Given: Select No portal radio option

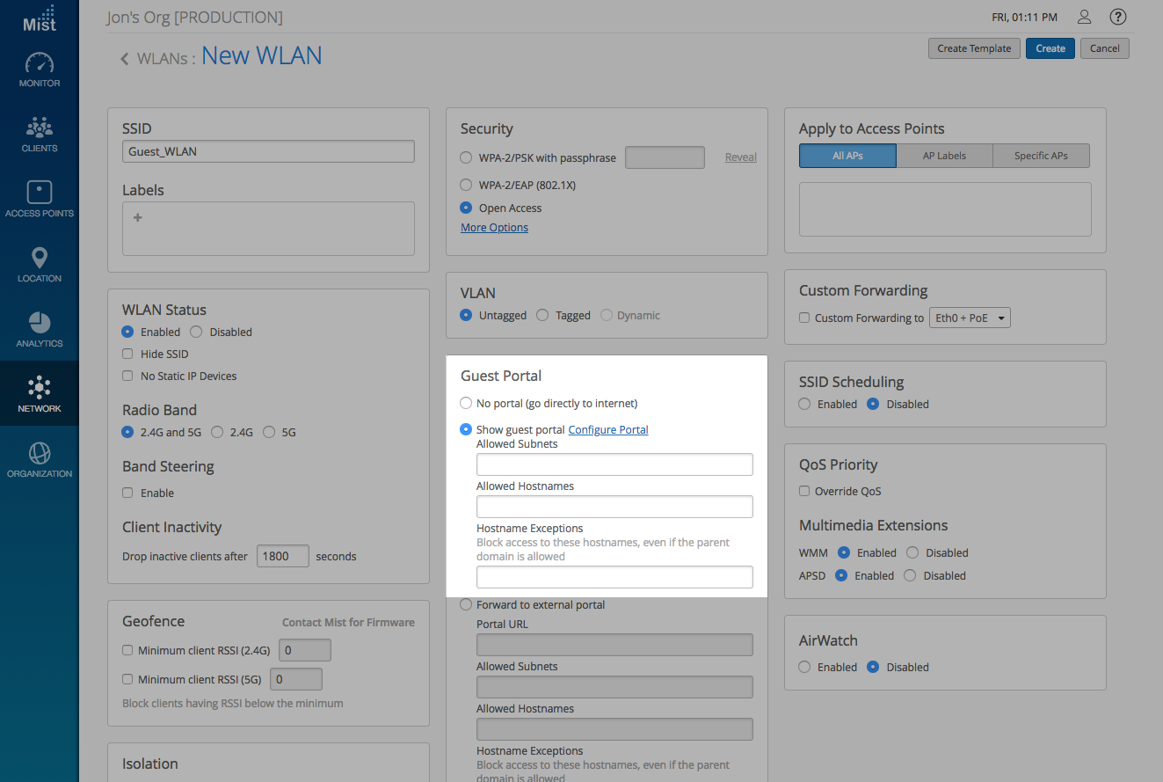Looking at the screenshot, I should pos(466,403).
